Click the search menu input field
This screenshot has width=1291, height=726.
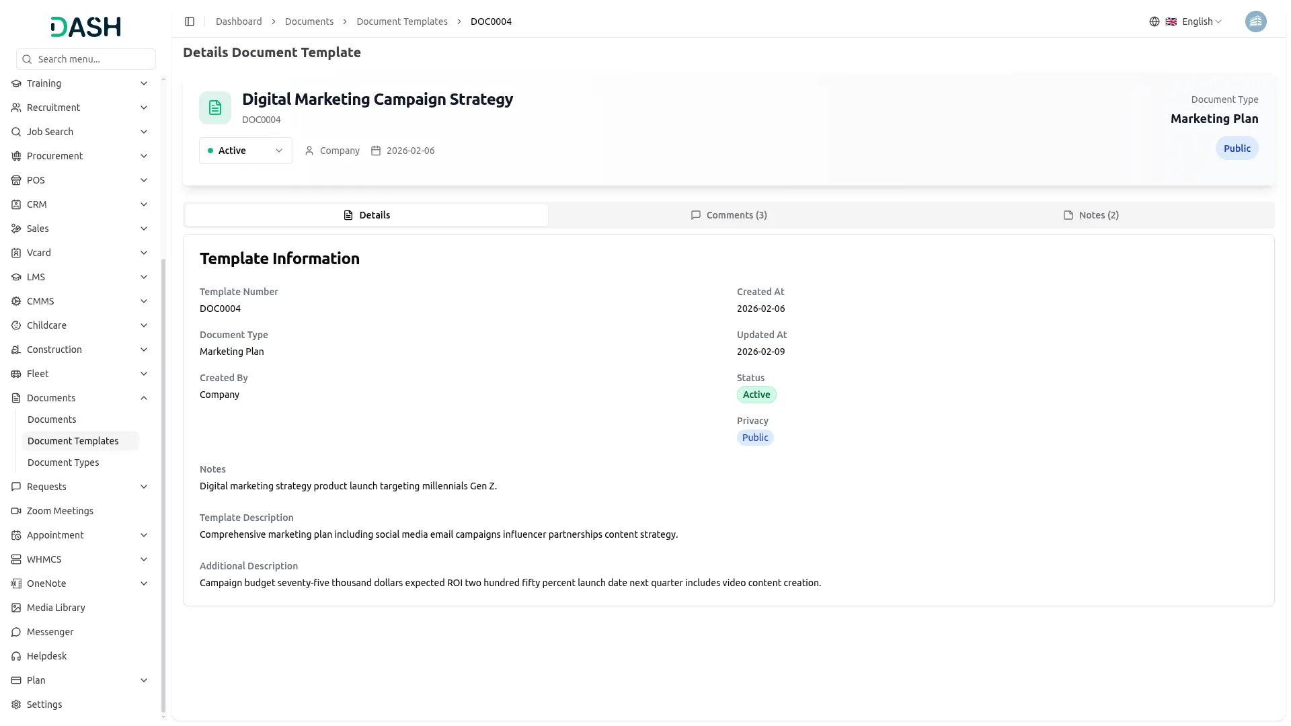pyautogui.click(x=85, y=58)
